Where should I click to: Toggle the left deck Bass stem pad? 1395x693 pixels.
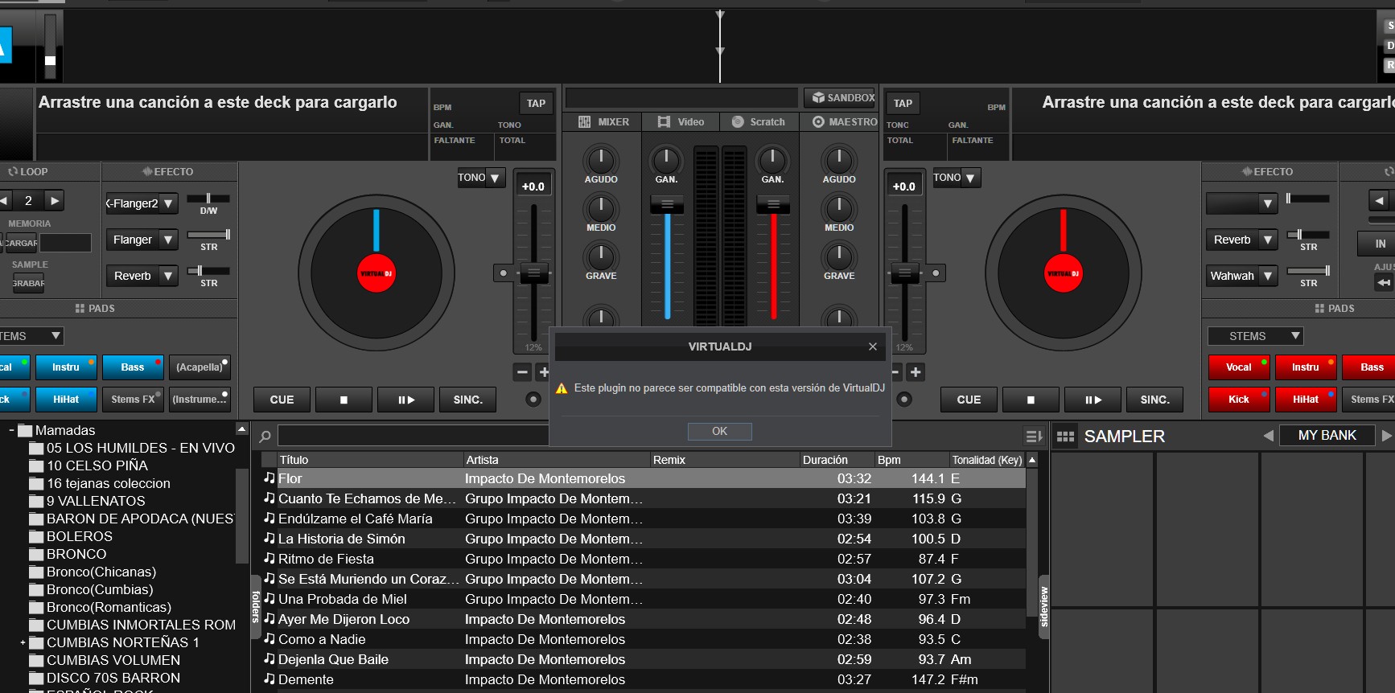click(133, 367)
